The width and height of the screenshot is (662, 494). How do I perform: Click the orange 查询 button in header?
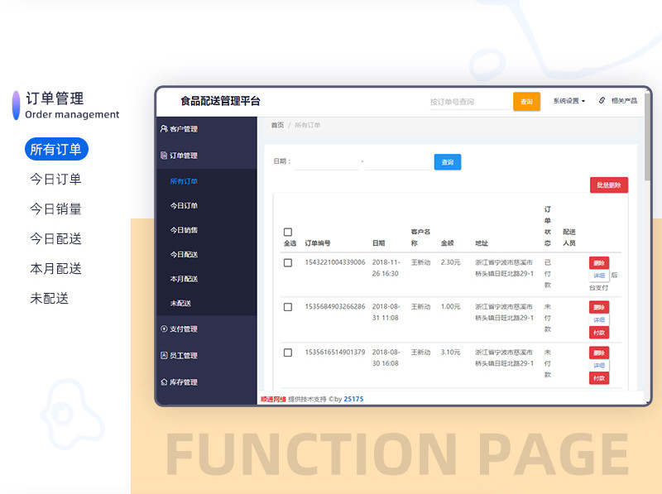click(526, 101)
